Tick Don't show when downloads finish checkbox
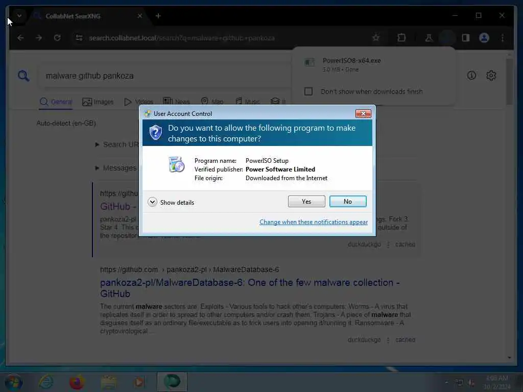This screenshot has width=523, height=392. (x=308, y=91)
